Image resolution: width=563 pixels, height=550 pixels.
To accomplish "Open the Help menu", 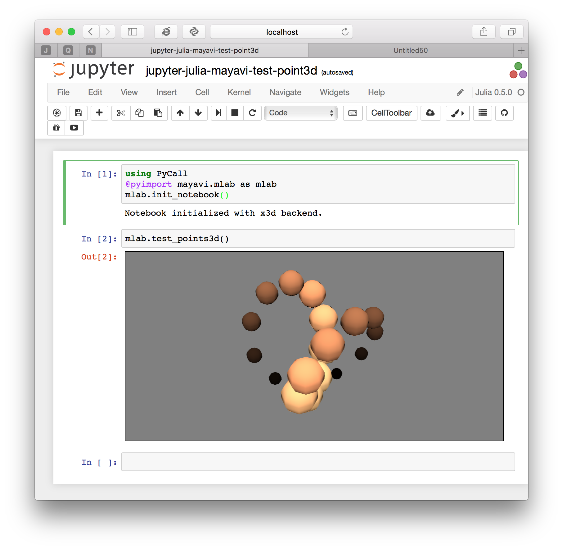I will click(x=376, y=92).
